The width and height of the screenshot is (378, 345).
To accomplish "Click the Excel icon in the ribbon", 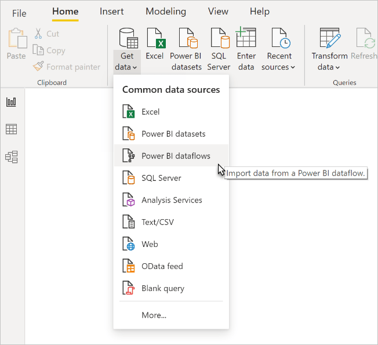I will click(x=155, y=49).
